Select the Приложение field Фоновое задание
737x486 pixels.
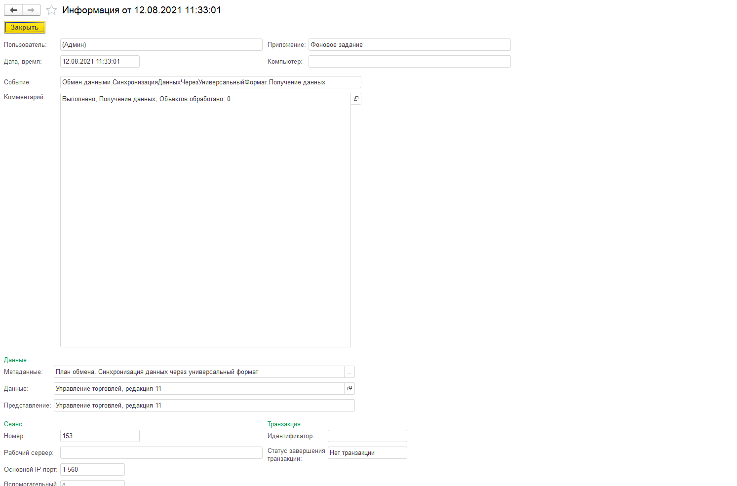pyautogui.click(x=409, y=45)
